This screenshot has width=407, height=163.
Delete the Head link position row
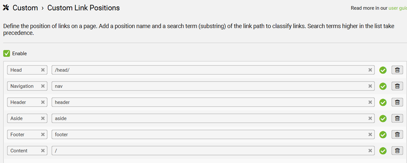[x=397, y=70]
